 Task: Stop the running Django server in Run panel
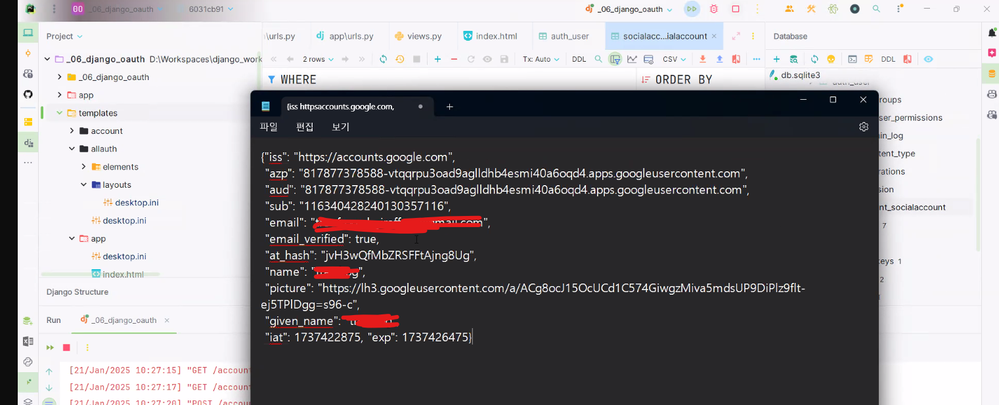coord(66,347)
